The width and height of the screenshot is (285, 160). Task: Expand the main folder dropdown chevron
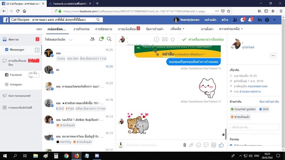coord(71,40)
